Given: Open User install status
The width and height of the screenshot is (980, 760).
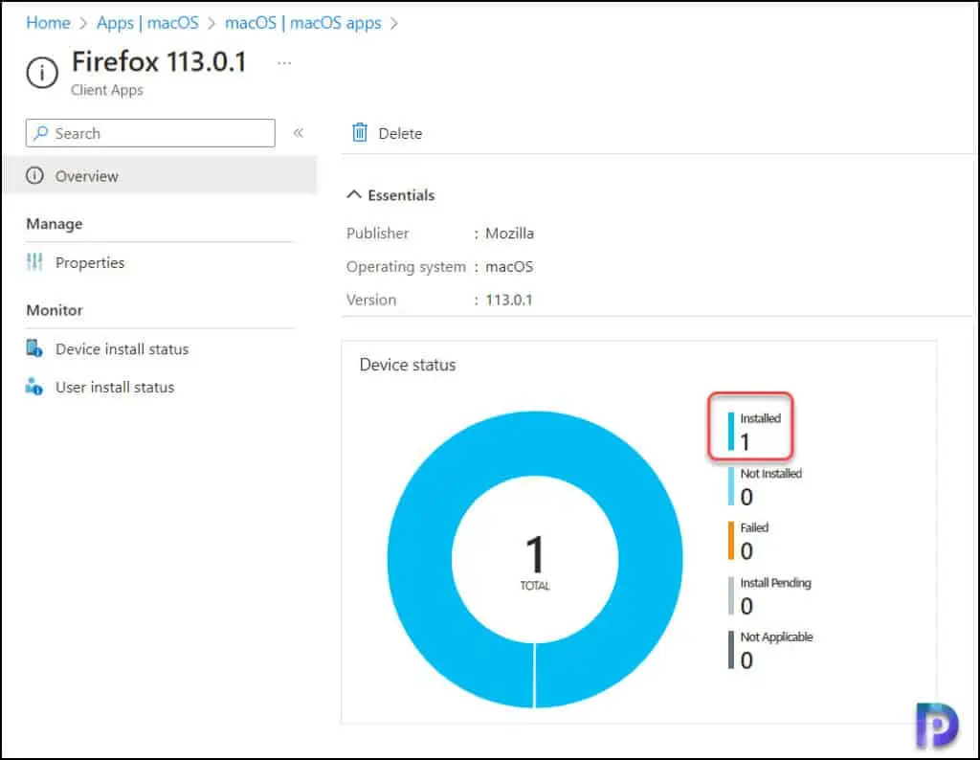Looking at the screenshot, I should click(x=115, y=387).
